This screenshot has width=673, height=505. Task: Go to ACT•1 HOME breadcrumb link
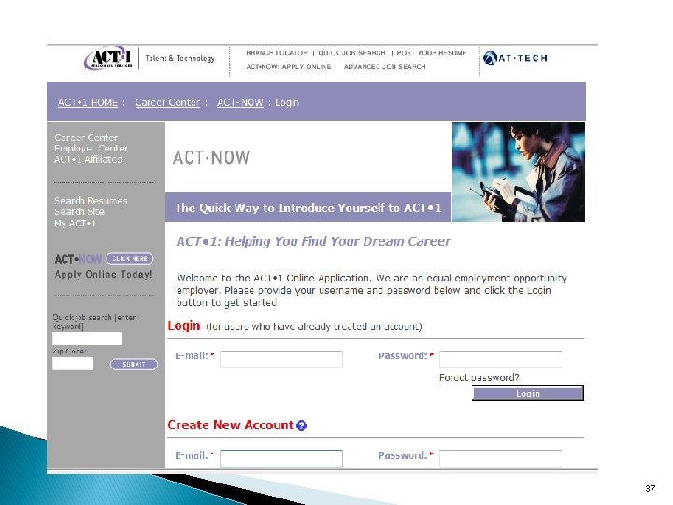(x=88, y=102)
